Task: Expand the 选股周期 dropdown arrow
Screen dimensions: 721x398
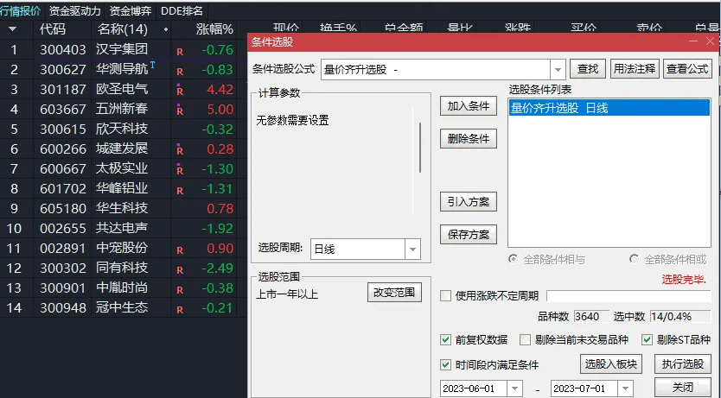Action: coord(412,250)
